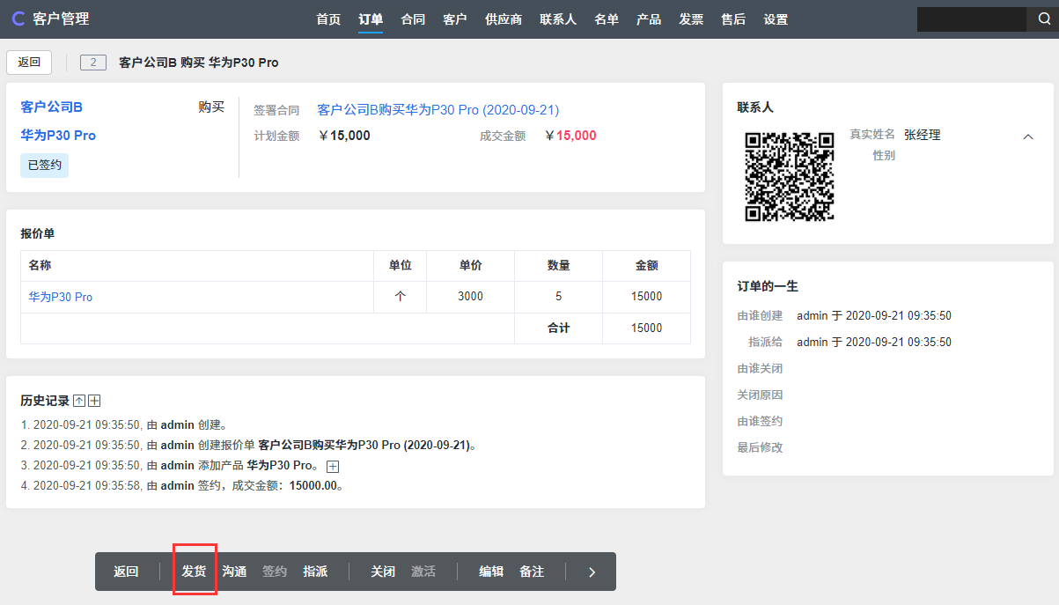Click 关闭 to close the order
The image size is (1059, 605).
pos(383,572)
